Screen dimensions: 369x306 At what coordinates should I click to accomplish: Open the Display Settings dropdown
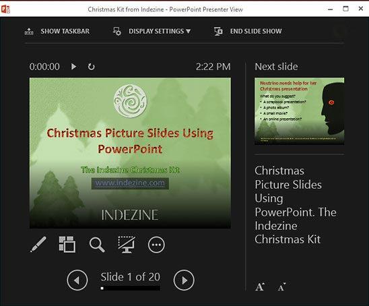[x=152, y=31]
